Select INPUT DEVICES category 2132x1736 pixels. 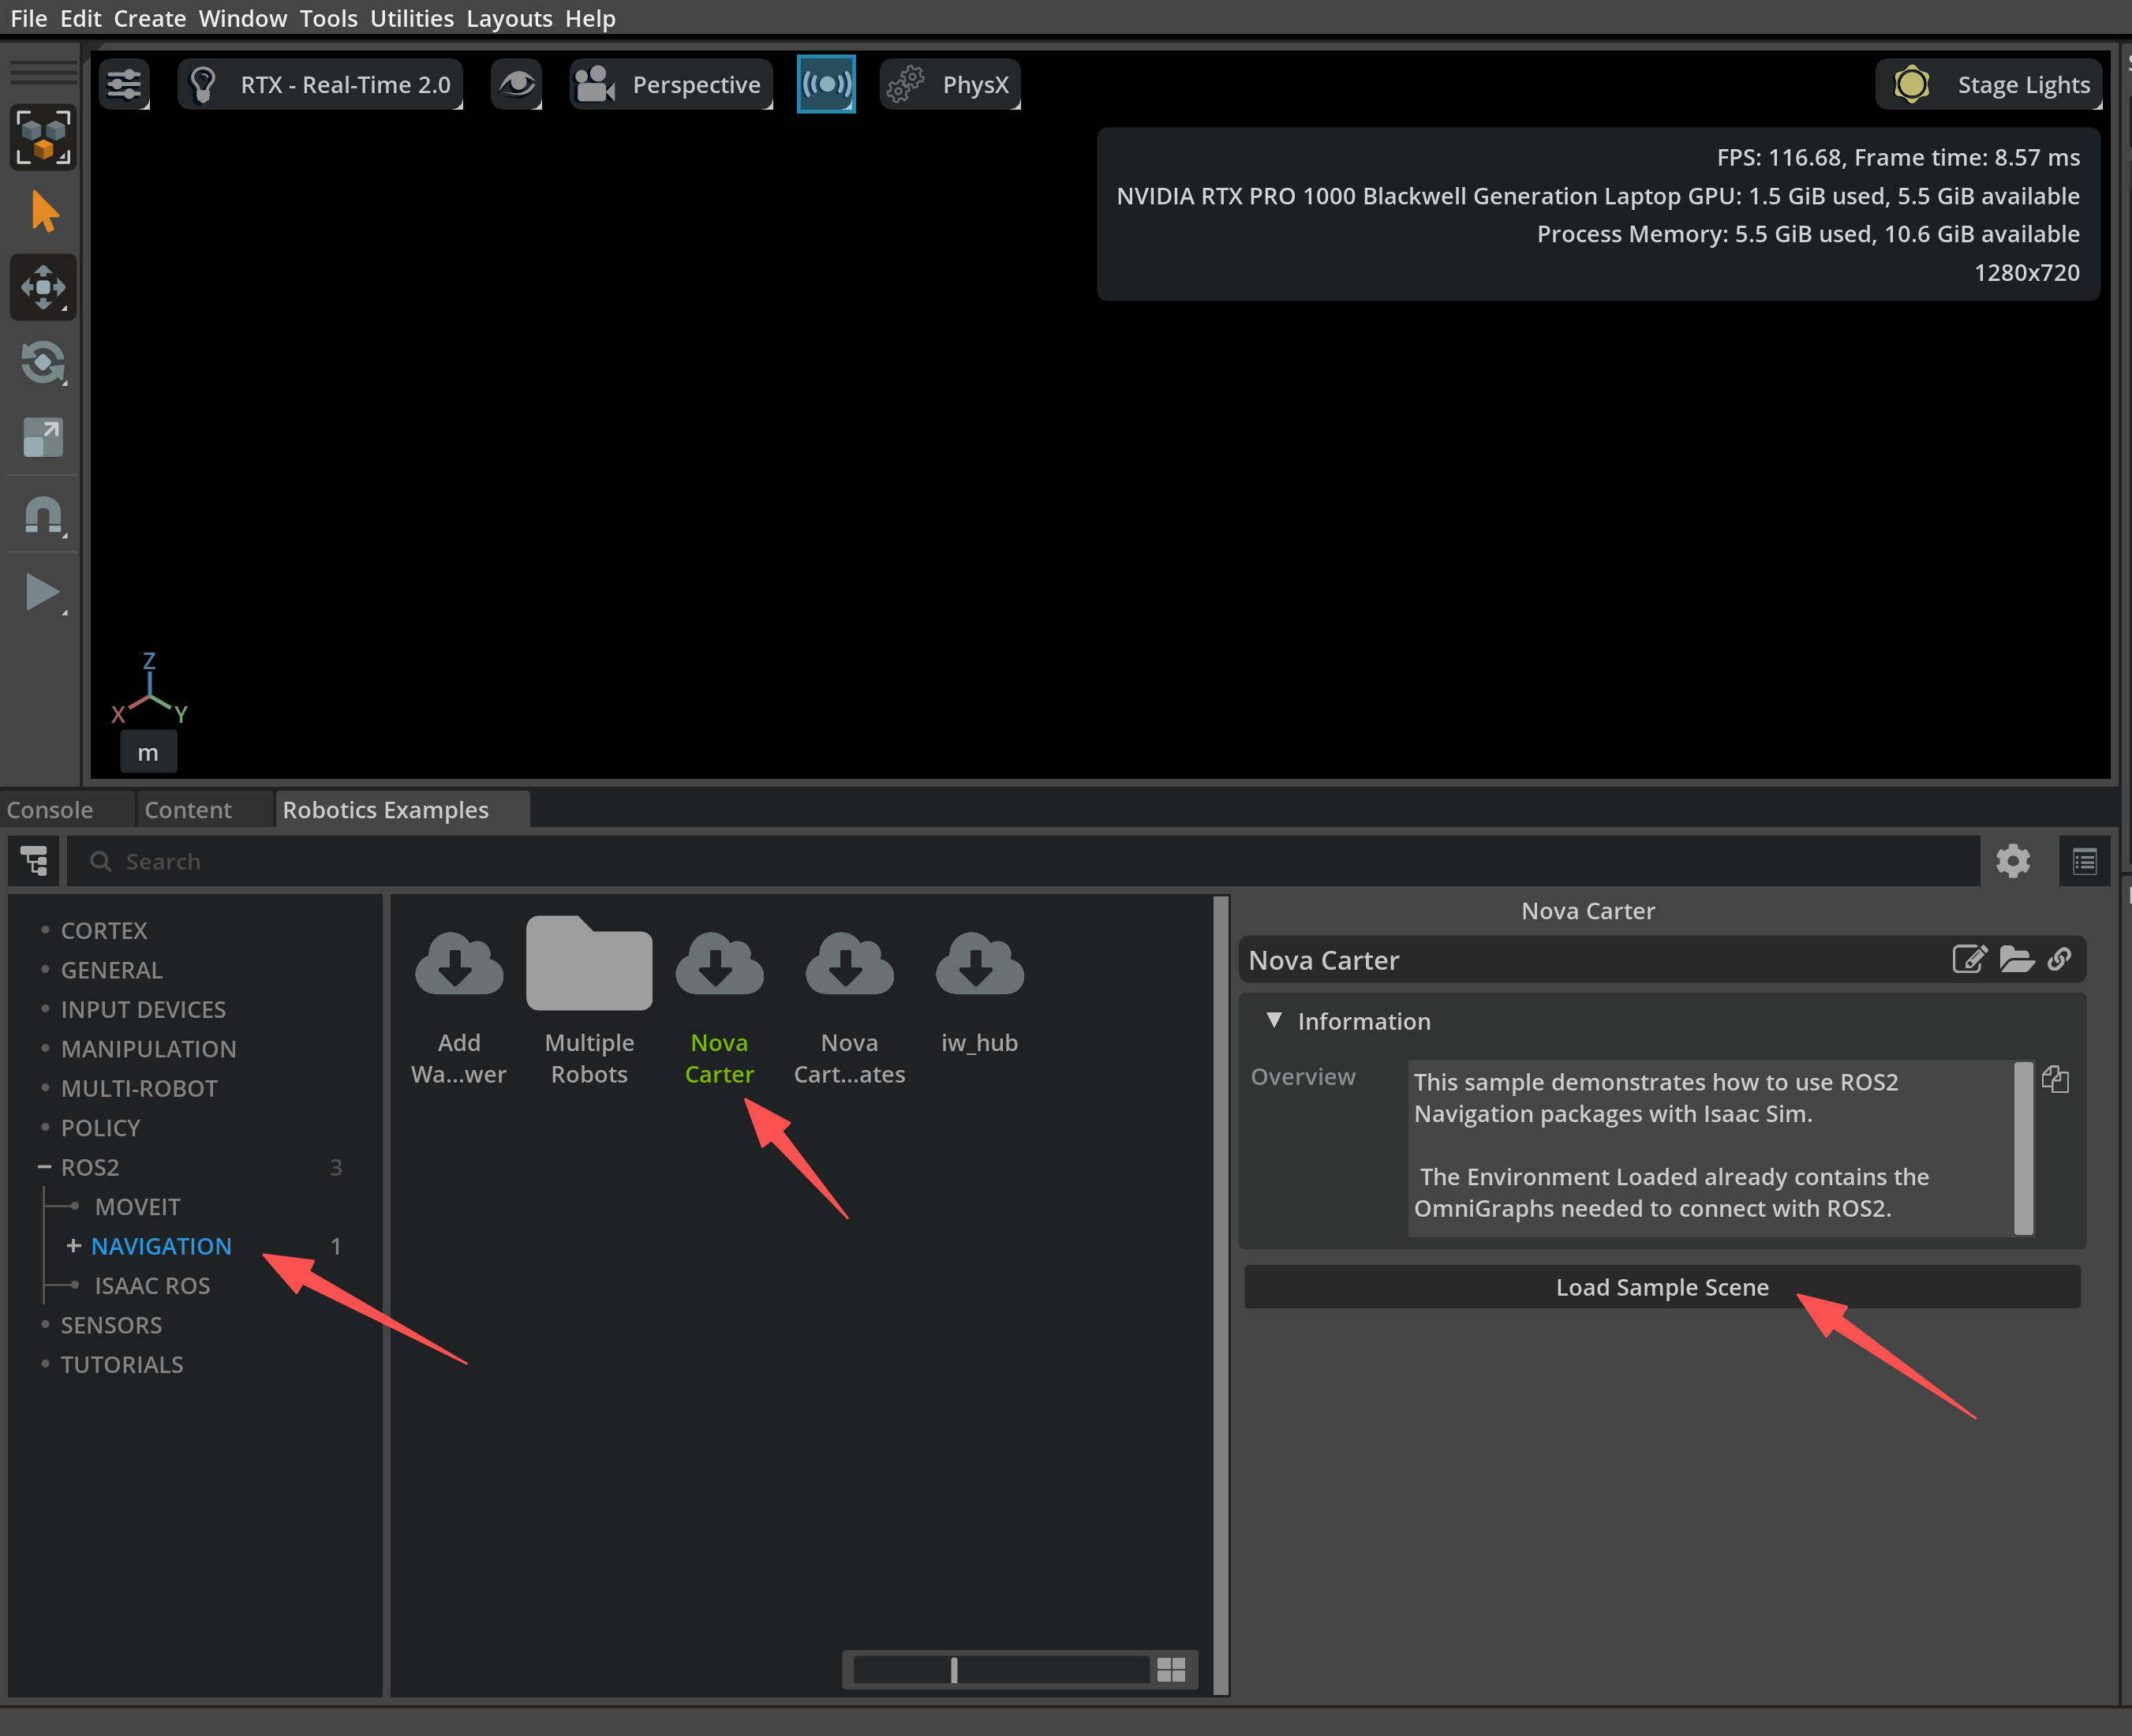click(x=143, y=1010)
